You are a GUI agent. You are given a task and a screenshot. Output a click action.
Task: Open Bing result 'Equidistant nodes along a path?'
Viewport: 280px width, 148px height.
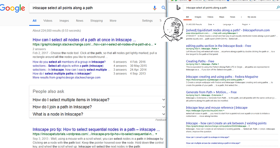coord(228,30)
